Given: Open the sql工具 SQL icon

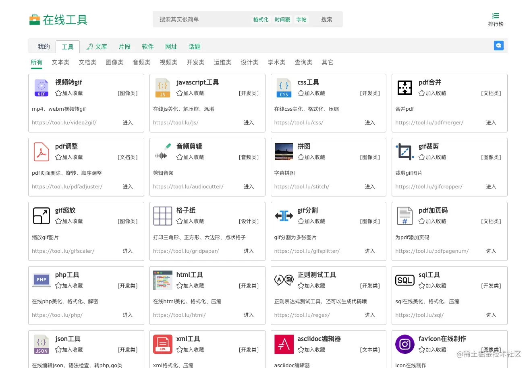Looking at the screenshot, I should pyautogui.click(x=405, y=280).
